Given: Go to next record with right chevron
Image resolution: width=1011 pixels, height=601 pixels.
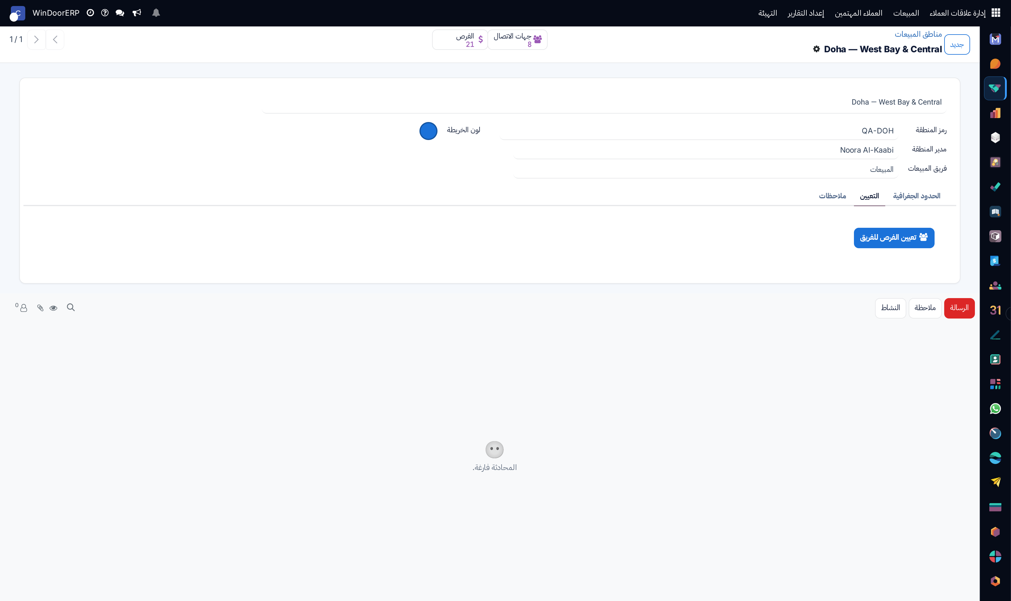Looking at the screenshot, I should point(36,39).
